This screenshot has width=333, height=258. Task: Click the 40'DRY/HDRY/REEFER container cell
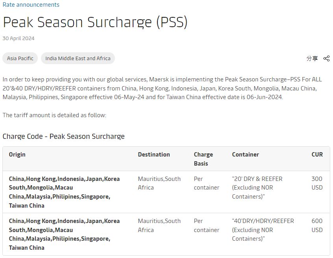point(263,230)
